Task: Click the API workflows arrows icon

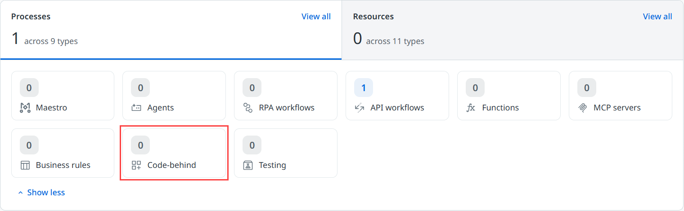Action: (360, 108)
